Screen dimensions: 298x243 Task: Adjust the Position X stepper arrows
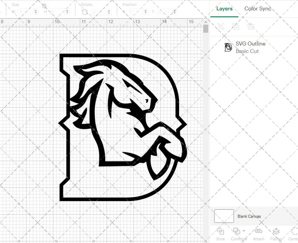point(146,12)
